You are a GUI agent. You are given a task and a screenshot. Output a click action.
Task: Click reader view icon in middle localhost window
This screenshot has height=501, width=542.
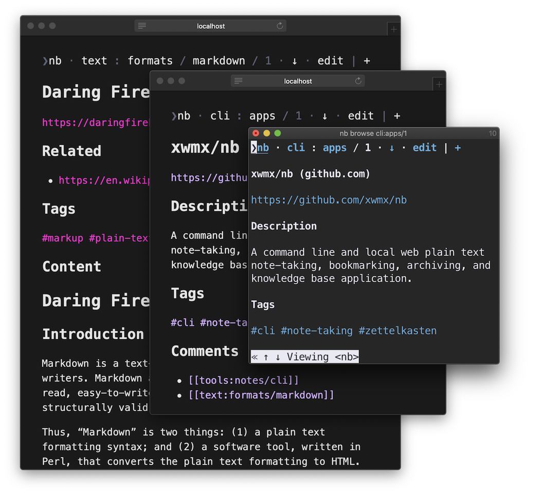point(238,81)
